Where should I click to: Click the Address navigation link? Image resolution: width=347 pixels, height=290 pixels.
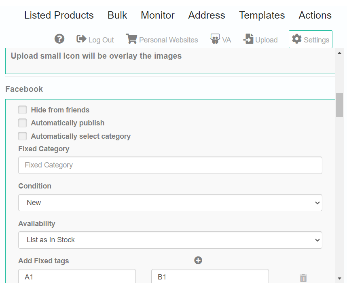(x=207, y=15)
